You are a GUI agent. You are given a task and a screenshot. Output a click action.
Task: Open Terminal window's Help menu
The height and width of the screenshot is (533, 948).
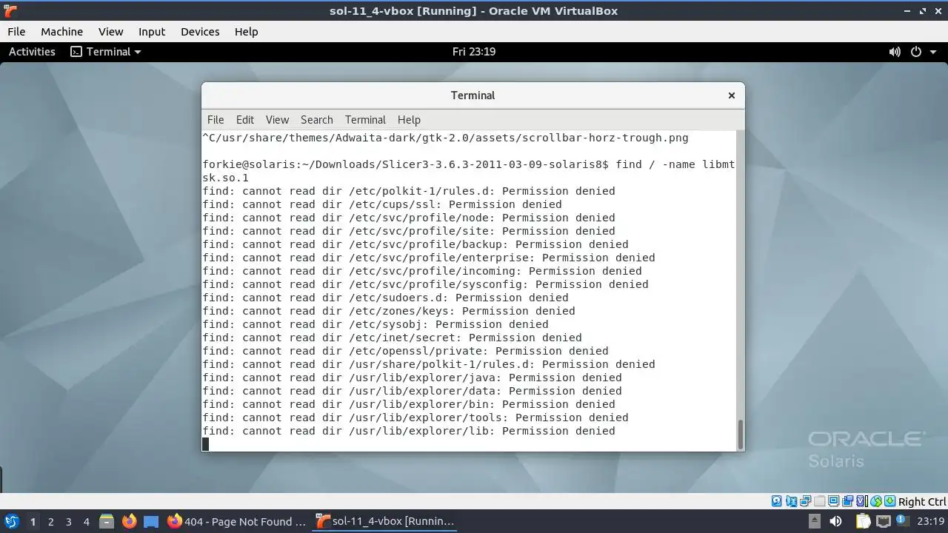pyautogui.click(x=409, y=120)
